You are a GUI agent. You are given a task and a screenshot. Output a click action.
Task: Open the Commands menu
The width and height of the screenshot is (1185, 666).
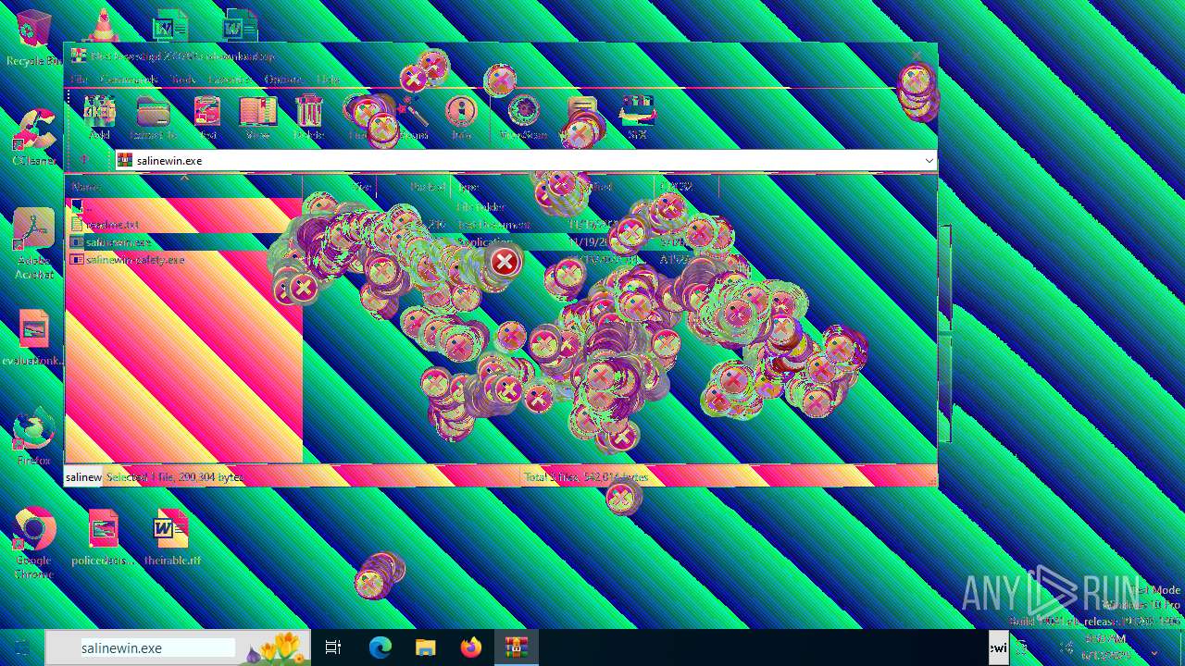click(x=129, y=80)
